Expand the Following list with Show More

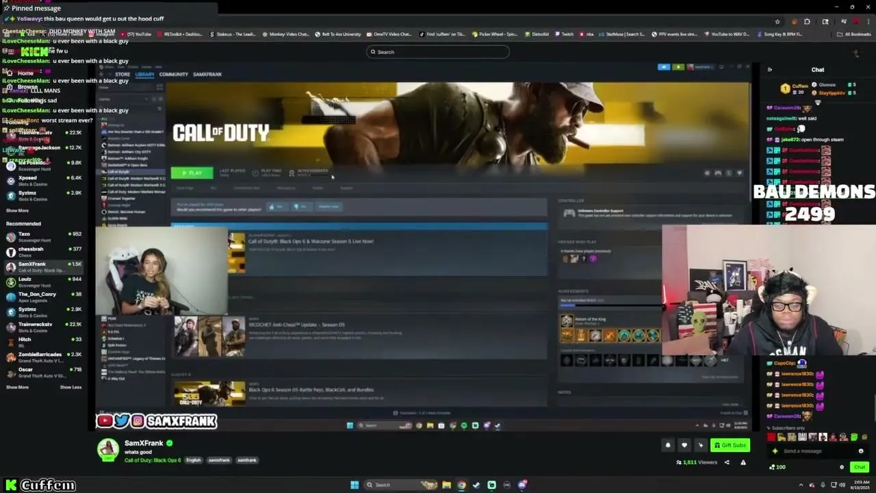coord(17,211)
